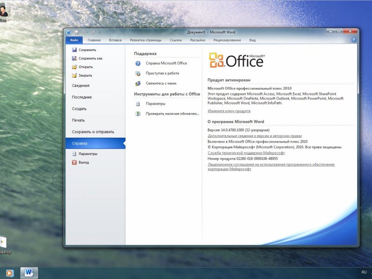Click Приступая к работе
The image size is (372, 279).
[157, 73]
